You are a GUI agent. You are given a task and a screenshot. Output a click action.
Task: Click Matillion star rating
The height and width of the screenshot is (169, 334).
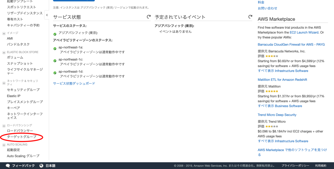tap(272, 91)
